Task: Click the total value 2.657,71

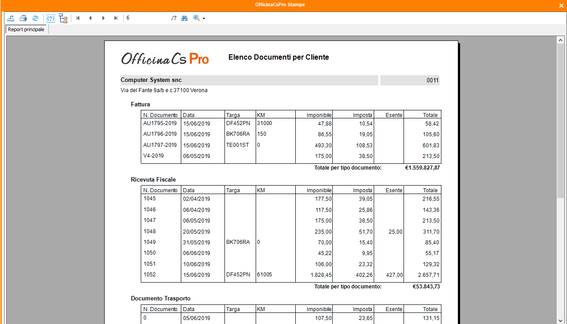Action: tap(428, 275)
